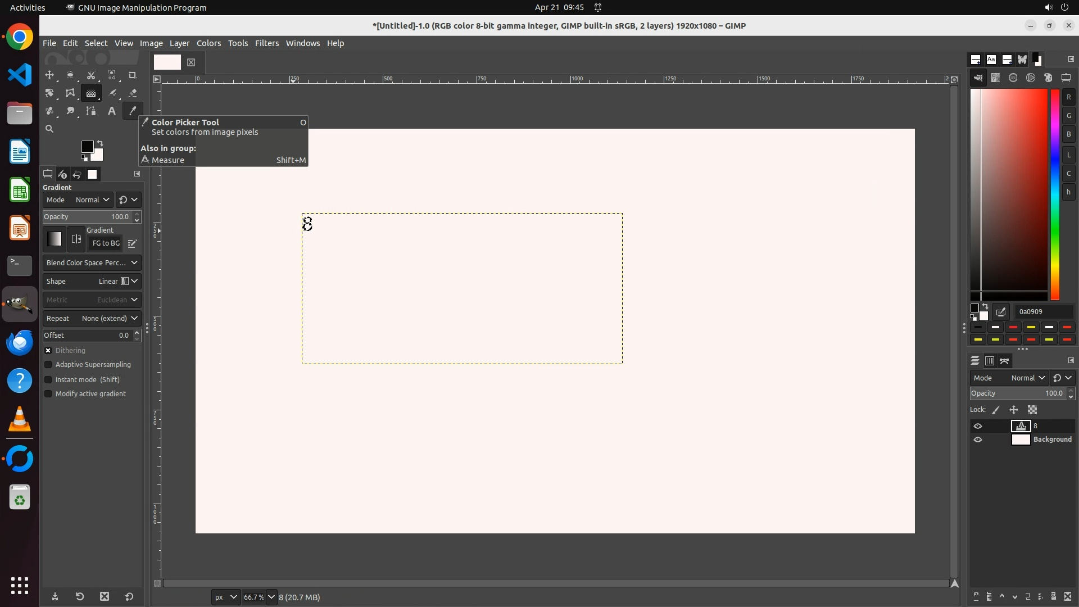This screenshot has width=1079, height=607.
Task: Hide the Background layer
Action: pos(978,440)
